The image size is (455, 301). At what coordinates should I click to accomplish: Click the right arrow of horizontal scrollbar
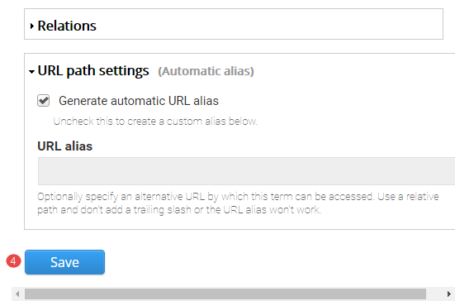click(x=449, y=294)
